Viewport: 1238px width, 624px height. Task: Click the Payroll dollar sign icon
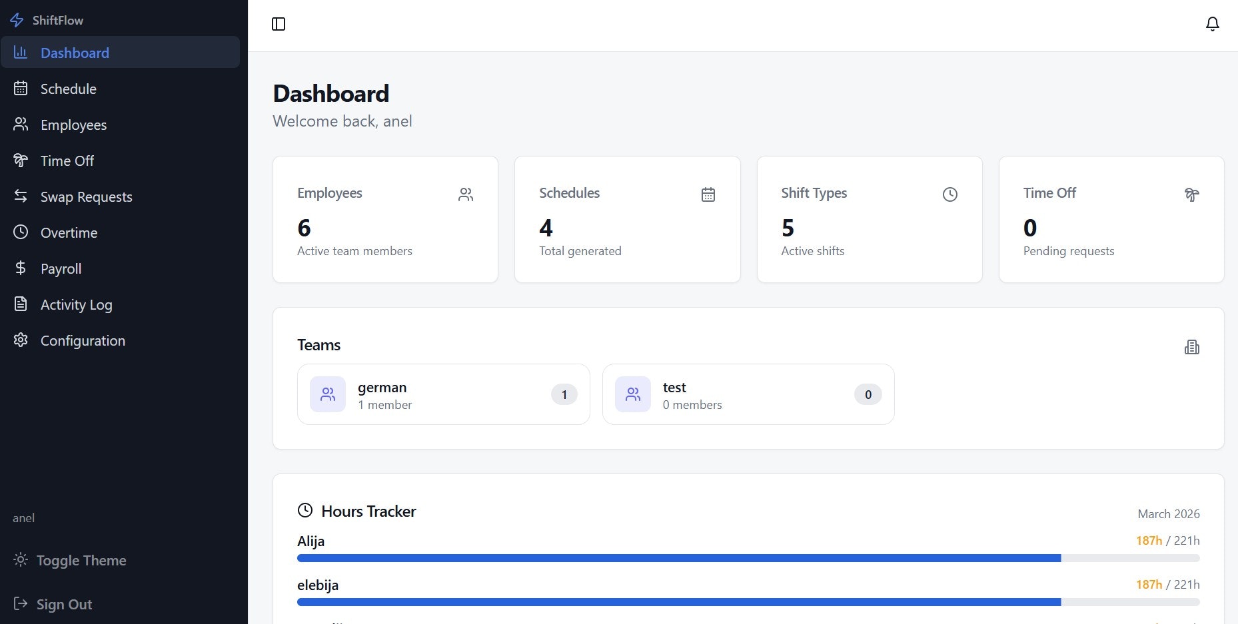[21, 268]
